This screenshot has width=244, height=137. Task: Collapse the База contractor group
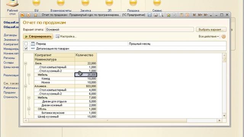[26, 64]
